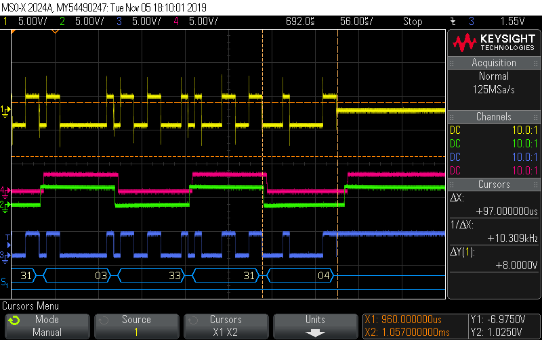Viewport: 542px width, 340px height.
Task: Select channel 3 scale 5.00V/
Action: click(146, 22)
